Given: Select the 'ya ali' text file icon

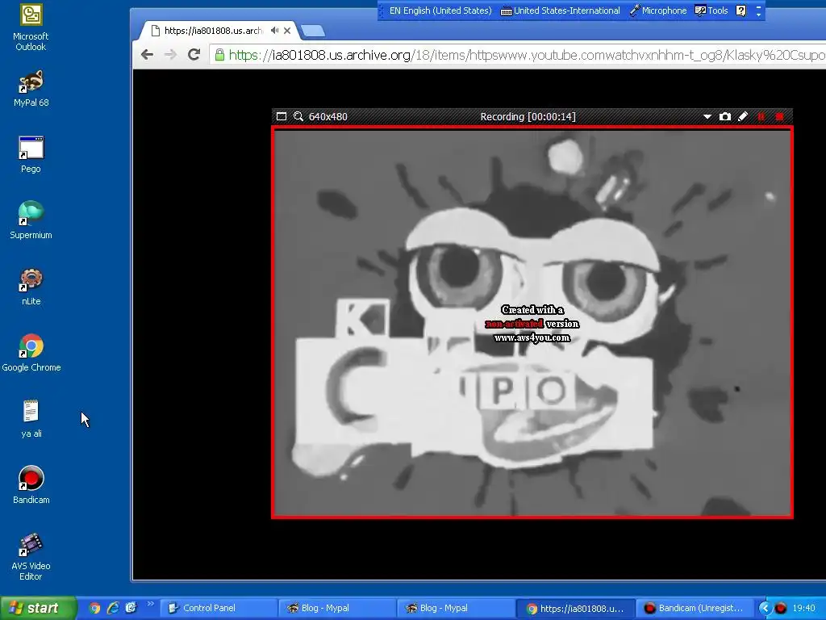Looking at the screenshot, I should (x=31, y=420).
